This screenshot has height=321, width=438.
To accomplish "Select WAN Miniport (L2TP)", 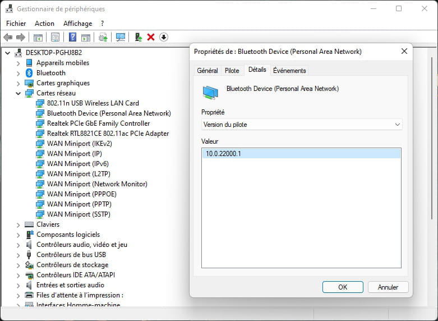I will 79,173.
